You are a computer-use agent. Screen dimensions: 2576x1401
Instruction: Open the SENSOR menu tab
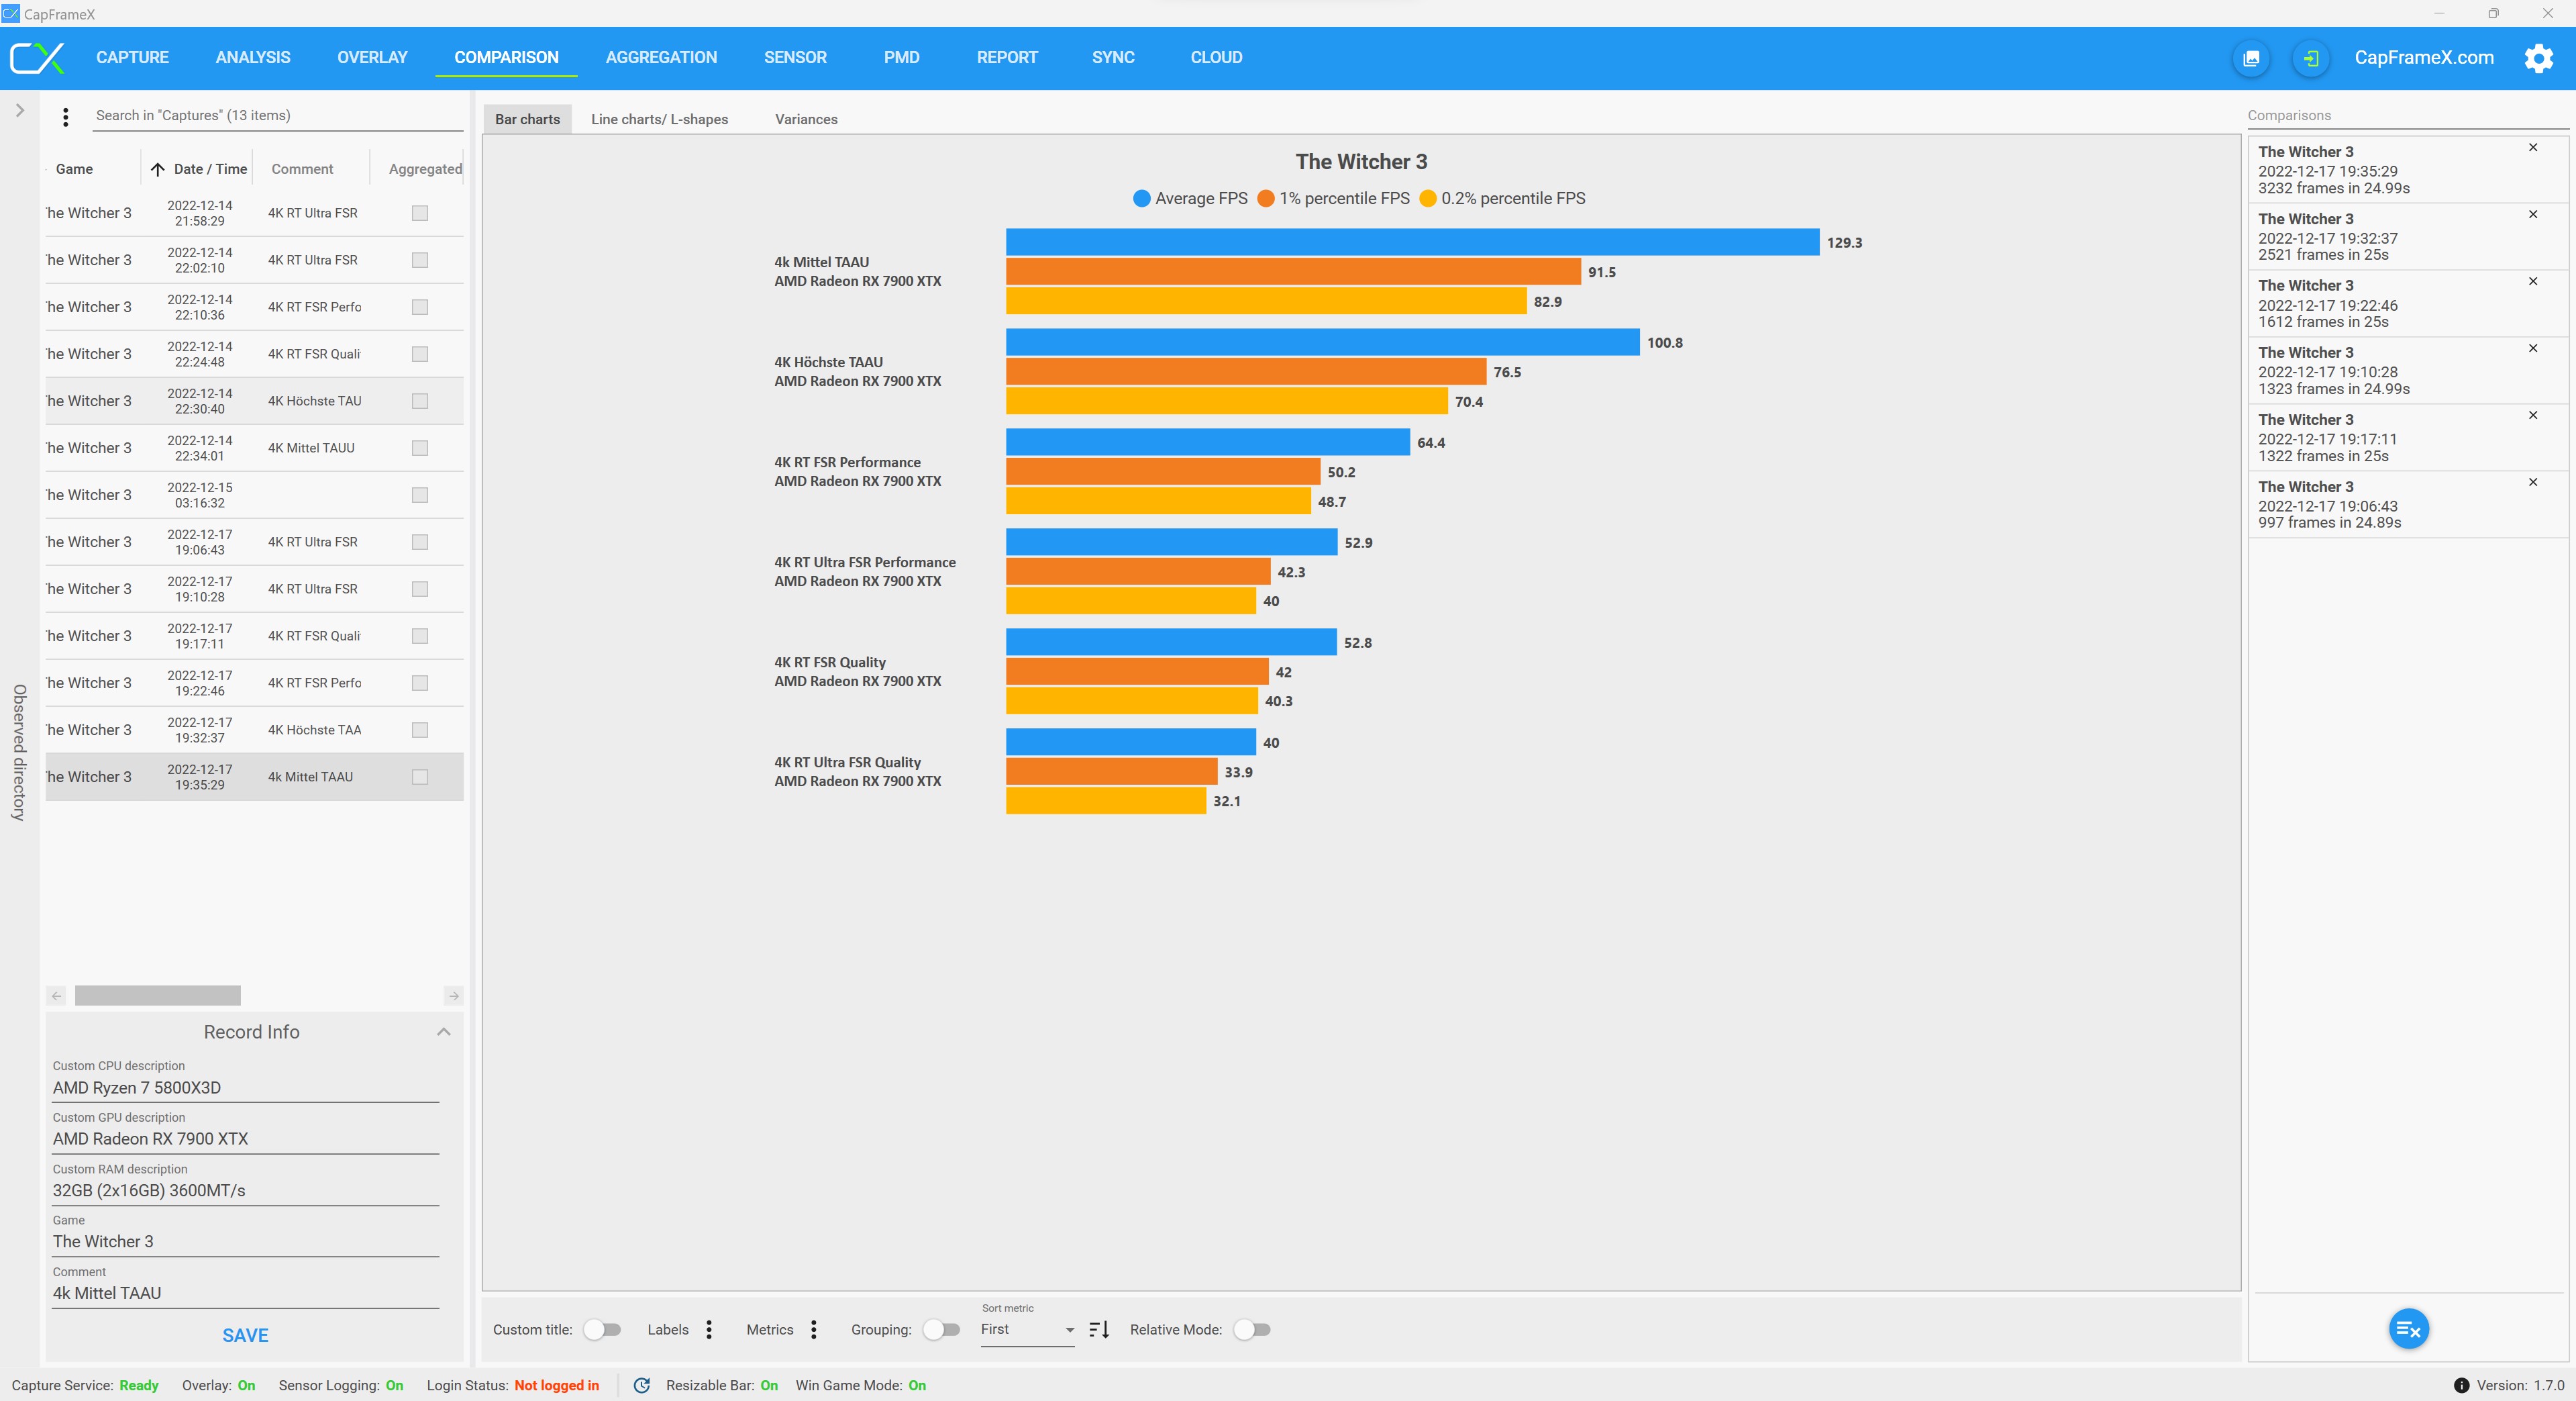pyautogui.click(x=795, y=57)
